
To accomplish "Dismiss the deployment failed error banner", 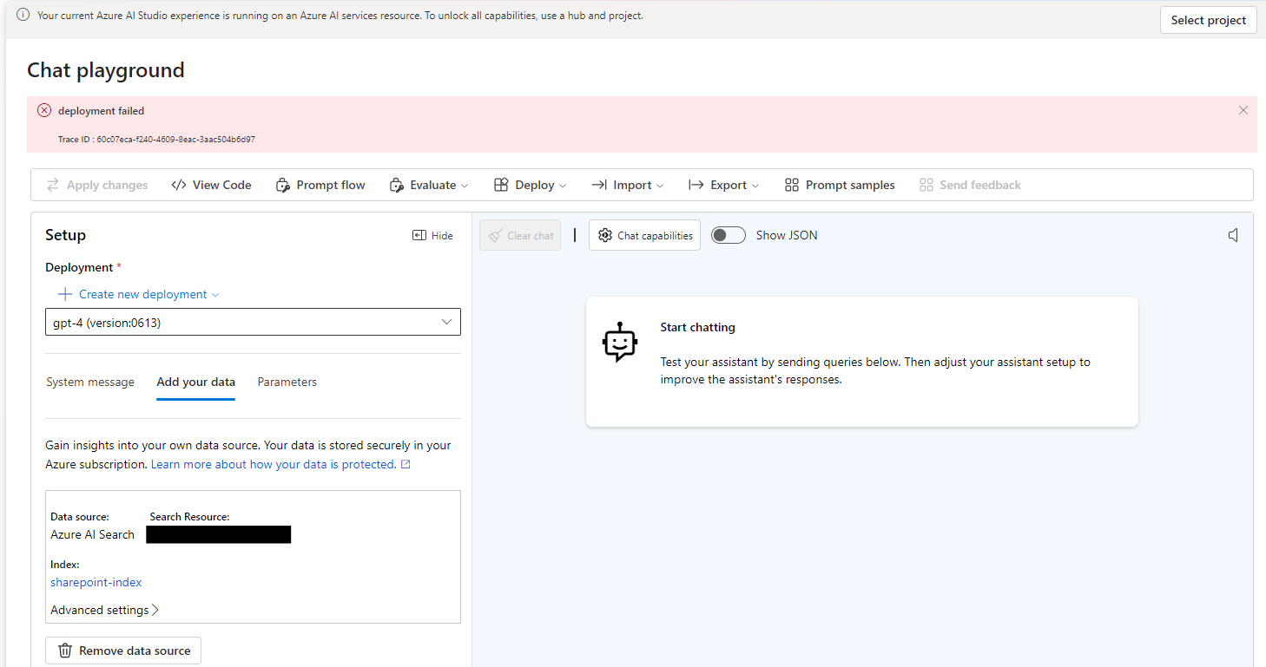I will click(1243, 110).
